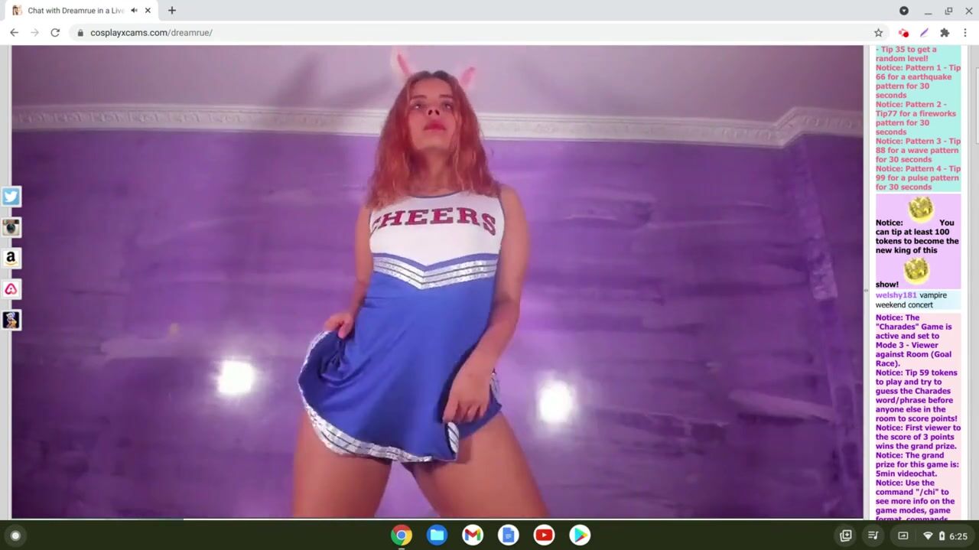979x550 pixels.
Task: Open YouTube from the shelf
Action: [544, 535]
